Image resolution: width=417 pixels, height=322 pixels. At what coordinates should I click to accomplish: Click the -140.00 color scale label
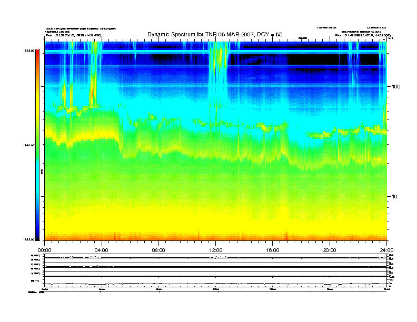tap(28, 145)
